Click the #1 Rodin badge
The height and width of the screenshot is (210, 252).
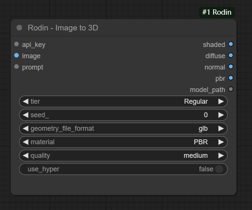tap(217, 12)
